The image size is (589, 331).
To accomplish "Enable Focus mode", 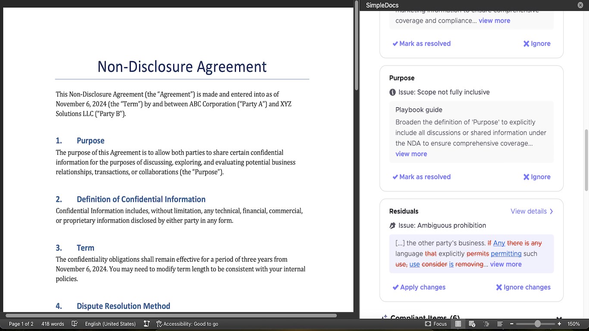I will click(x=436, y=324).
